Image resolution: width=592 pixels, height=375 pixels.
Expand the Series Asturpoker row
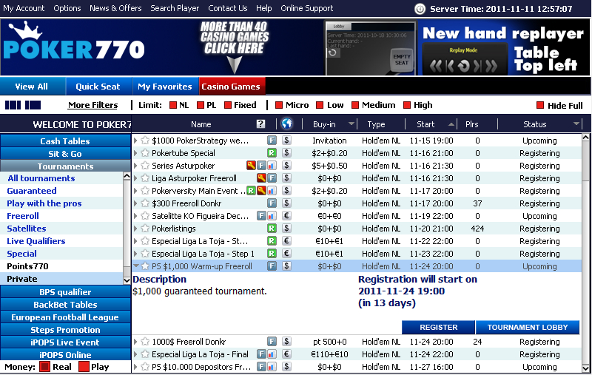pyautogui.click(x=135, y=165)
